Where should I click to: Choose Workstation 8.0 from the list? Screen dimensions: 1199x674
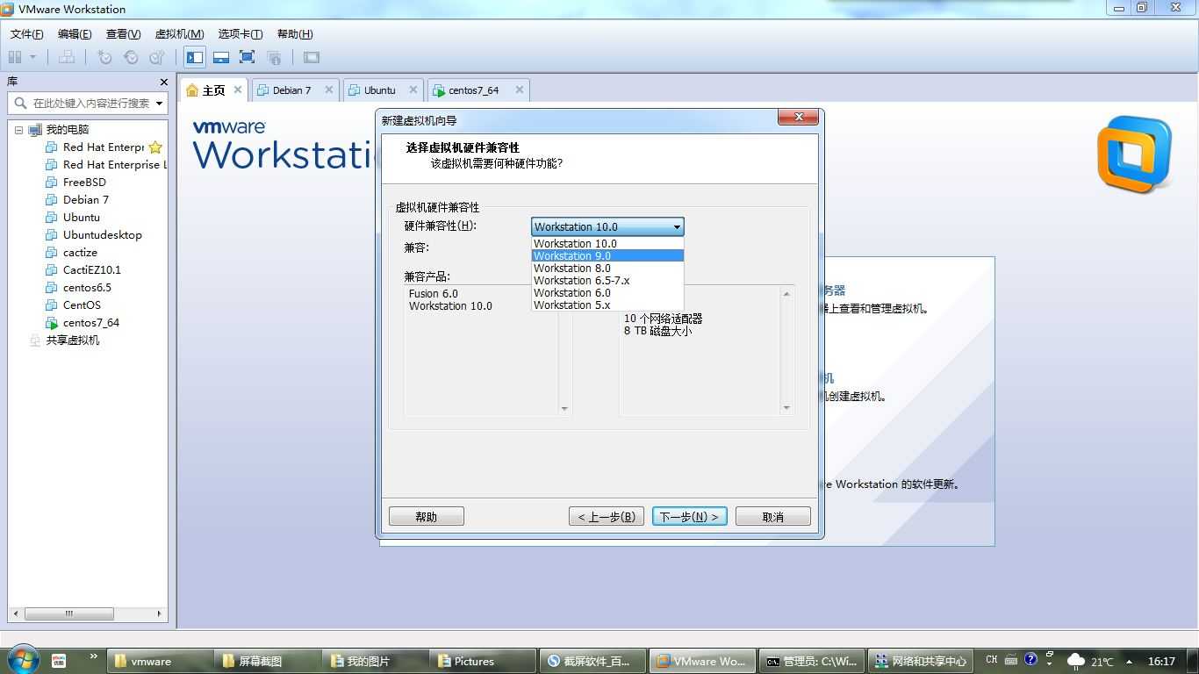[607, 269]
